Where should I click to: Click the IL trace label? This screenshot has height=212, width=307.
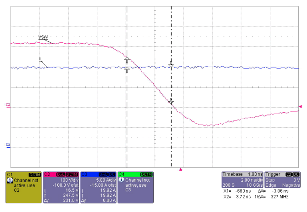pos(40,59)
